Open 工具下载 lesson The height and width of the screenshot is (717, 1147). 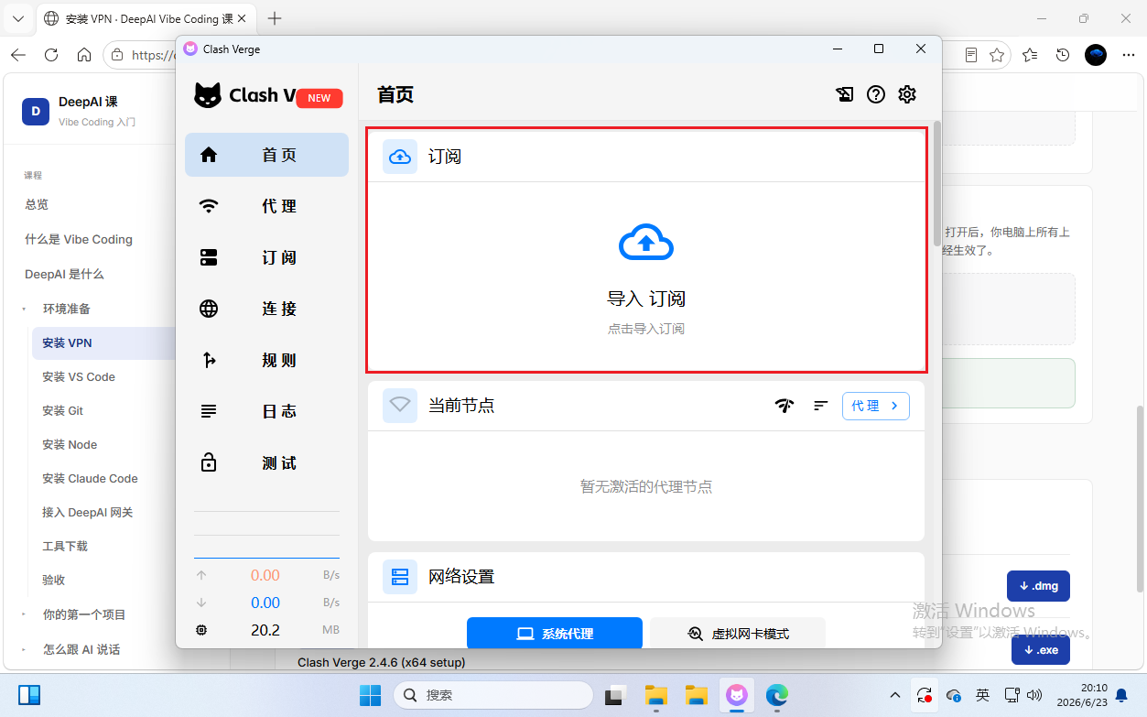click(65, 546)
